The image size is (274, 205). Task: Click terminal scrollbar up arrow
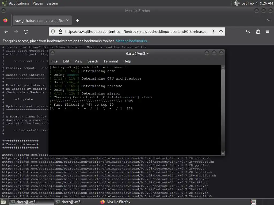(223, 67)
